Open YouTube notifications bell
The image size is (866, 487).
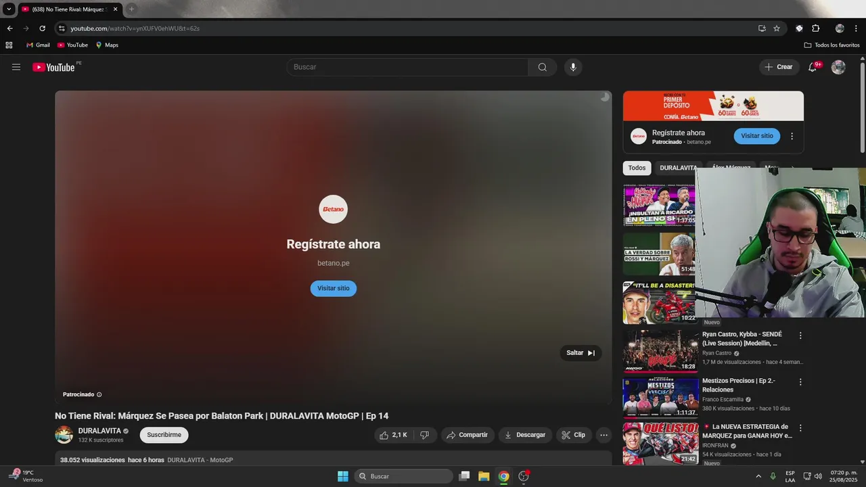pos(813,67)
